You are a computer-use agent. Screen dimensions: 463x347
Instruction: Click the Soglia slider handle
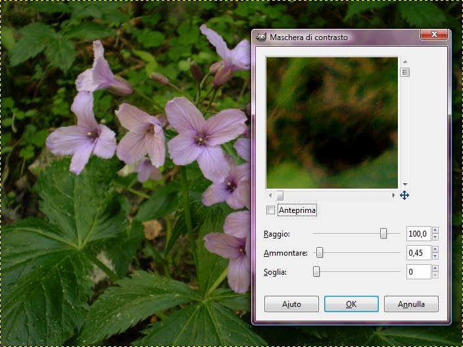tap(316, 271)
